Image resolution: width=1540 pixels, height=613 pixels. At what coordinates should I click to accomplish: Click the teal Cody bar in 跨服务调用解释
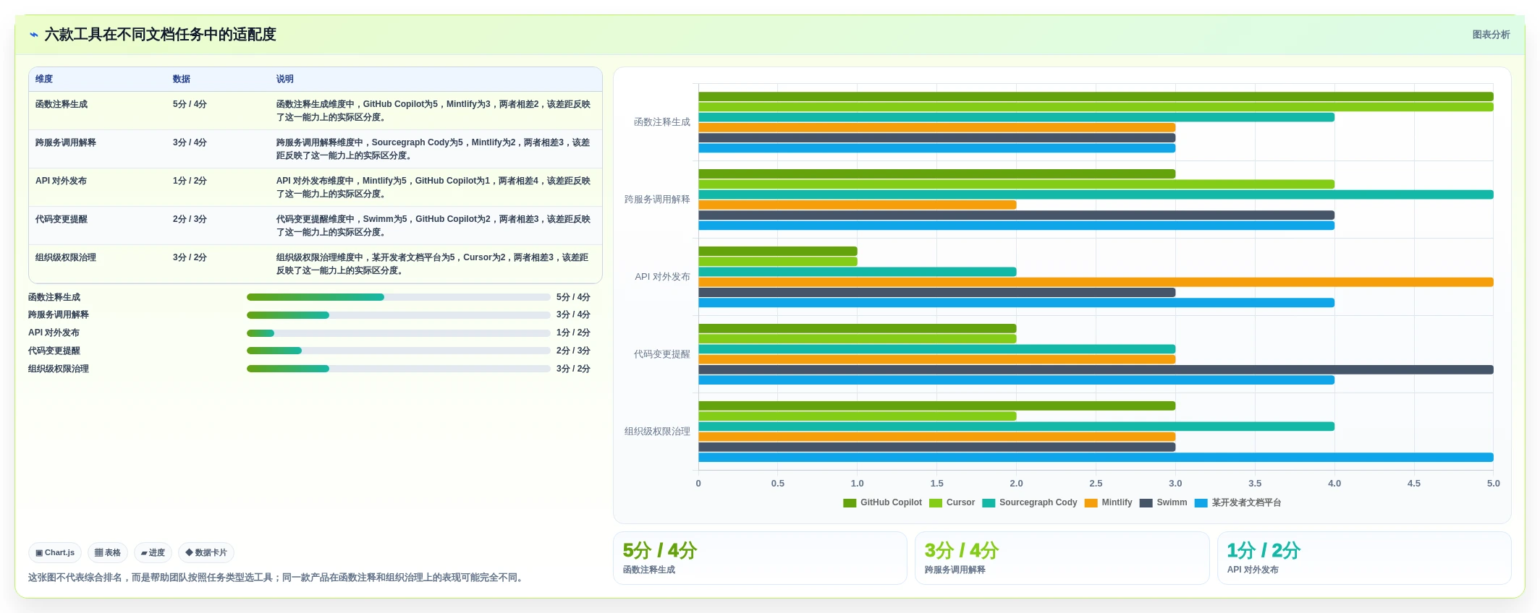[1096, 194]
